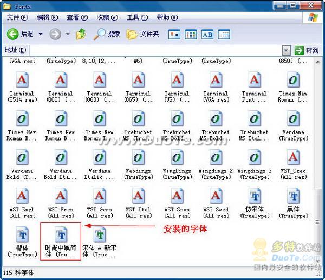Click the Fonts window title icon
This screenshot has height=280, width=325.
[x=7, y=6]
